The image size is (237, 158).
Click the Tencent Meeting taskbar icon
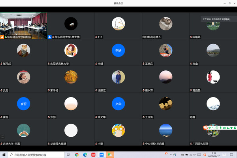(x=102, y=155)
